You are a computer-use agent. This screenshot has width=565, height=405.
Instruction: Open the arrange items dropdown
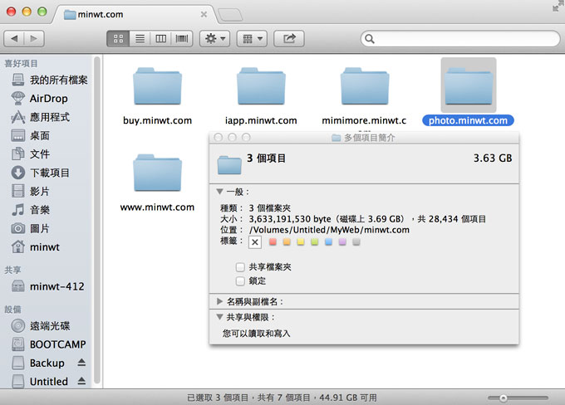[252, 38]
